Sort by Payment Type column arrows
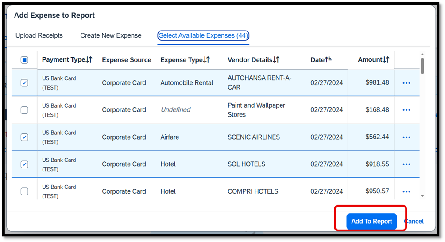Screen dimensions: 445x242 (x=89, y=60)
